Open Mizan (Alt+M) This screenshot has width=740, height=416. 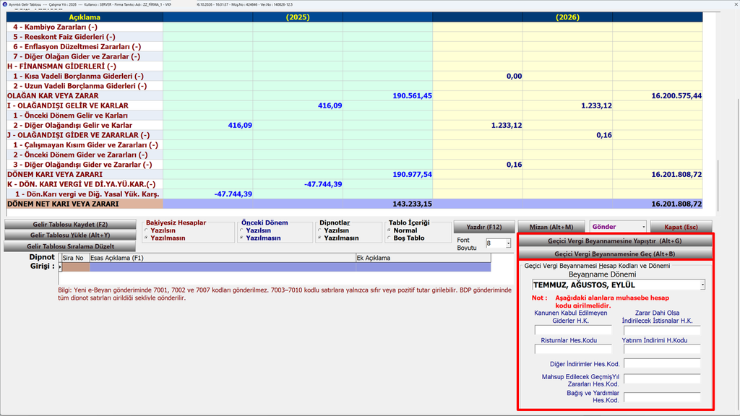[x=551, y=227]
